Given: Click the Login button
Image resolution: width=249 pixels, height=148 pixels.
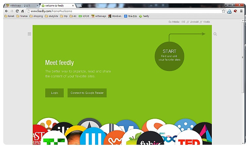Looking at the screenshot, I should (x=54, y=93).
